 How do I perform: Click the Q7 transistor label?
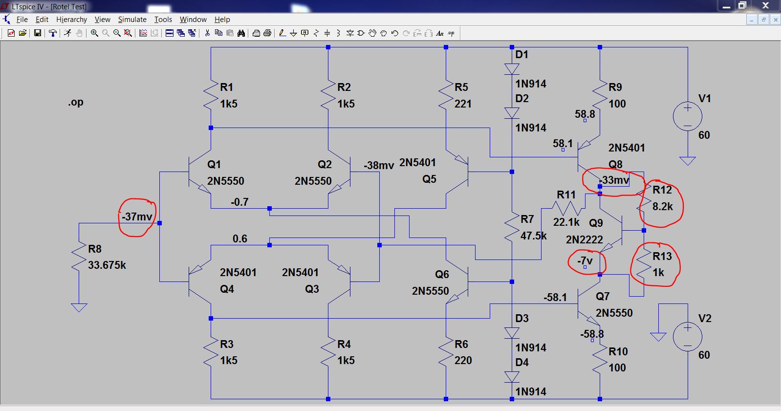[603, 296]
